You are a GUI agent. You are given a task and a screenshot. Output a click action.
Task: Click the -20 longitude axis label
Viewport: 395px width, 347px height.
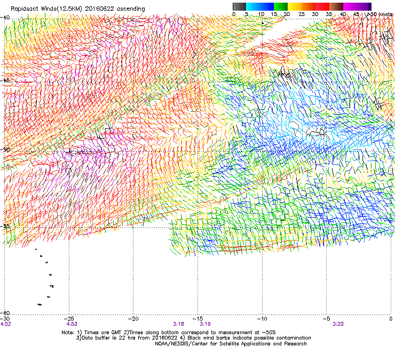tap(133, 319)
